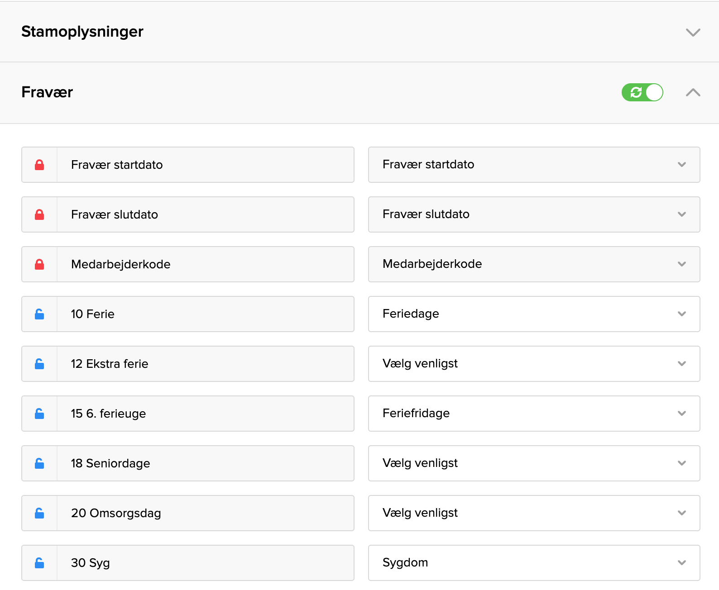Click the Stamoplysninger section heading

tap(82, 32)
